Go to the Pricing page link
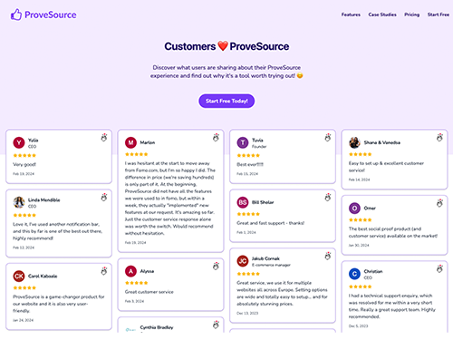 (412, 15)
